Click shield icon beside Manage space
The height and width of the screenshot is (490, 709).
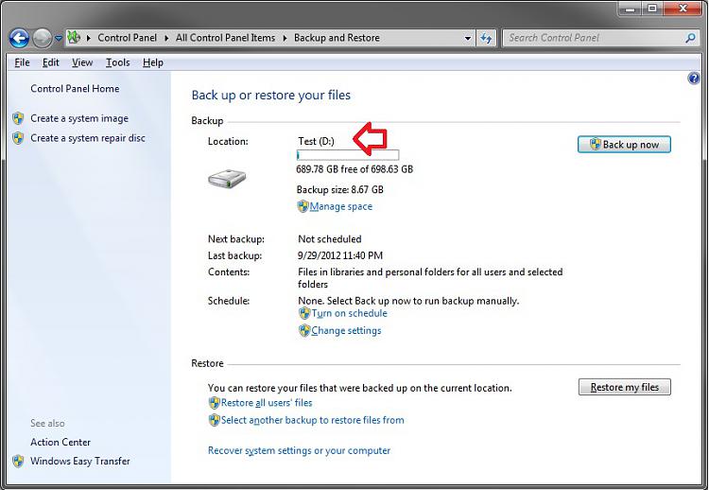[303, 207]
